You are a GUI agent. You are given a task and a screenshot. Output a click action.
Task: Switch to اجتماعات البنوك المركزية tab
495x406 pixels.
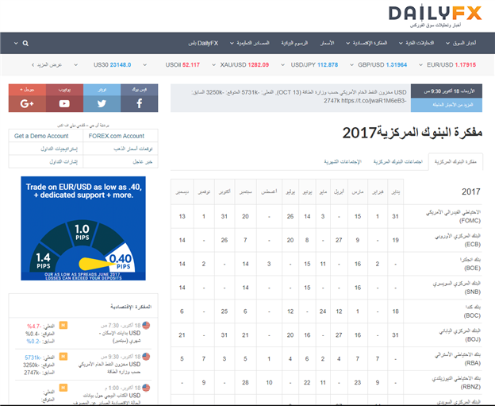coord(397,162)
